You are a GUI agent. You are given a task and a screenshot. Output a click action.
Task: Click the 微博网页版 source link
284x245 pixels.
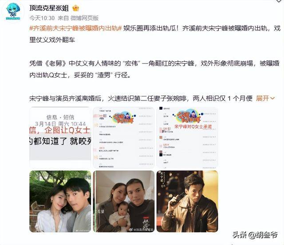tap(84, 18)
